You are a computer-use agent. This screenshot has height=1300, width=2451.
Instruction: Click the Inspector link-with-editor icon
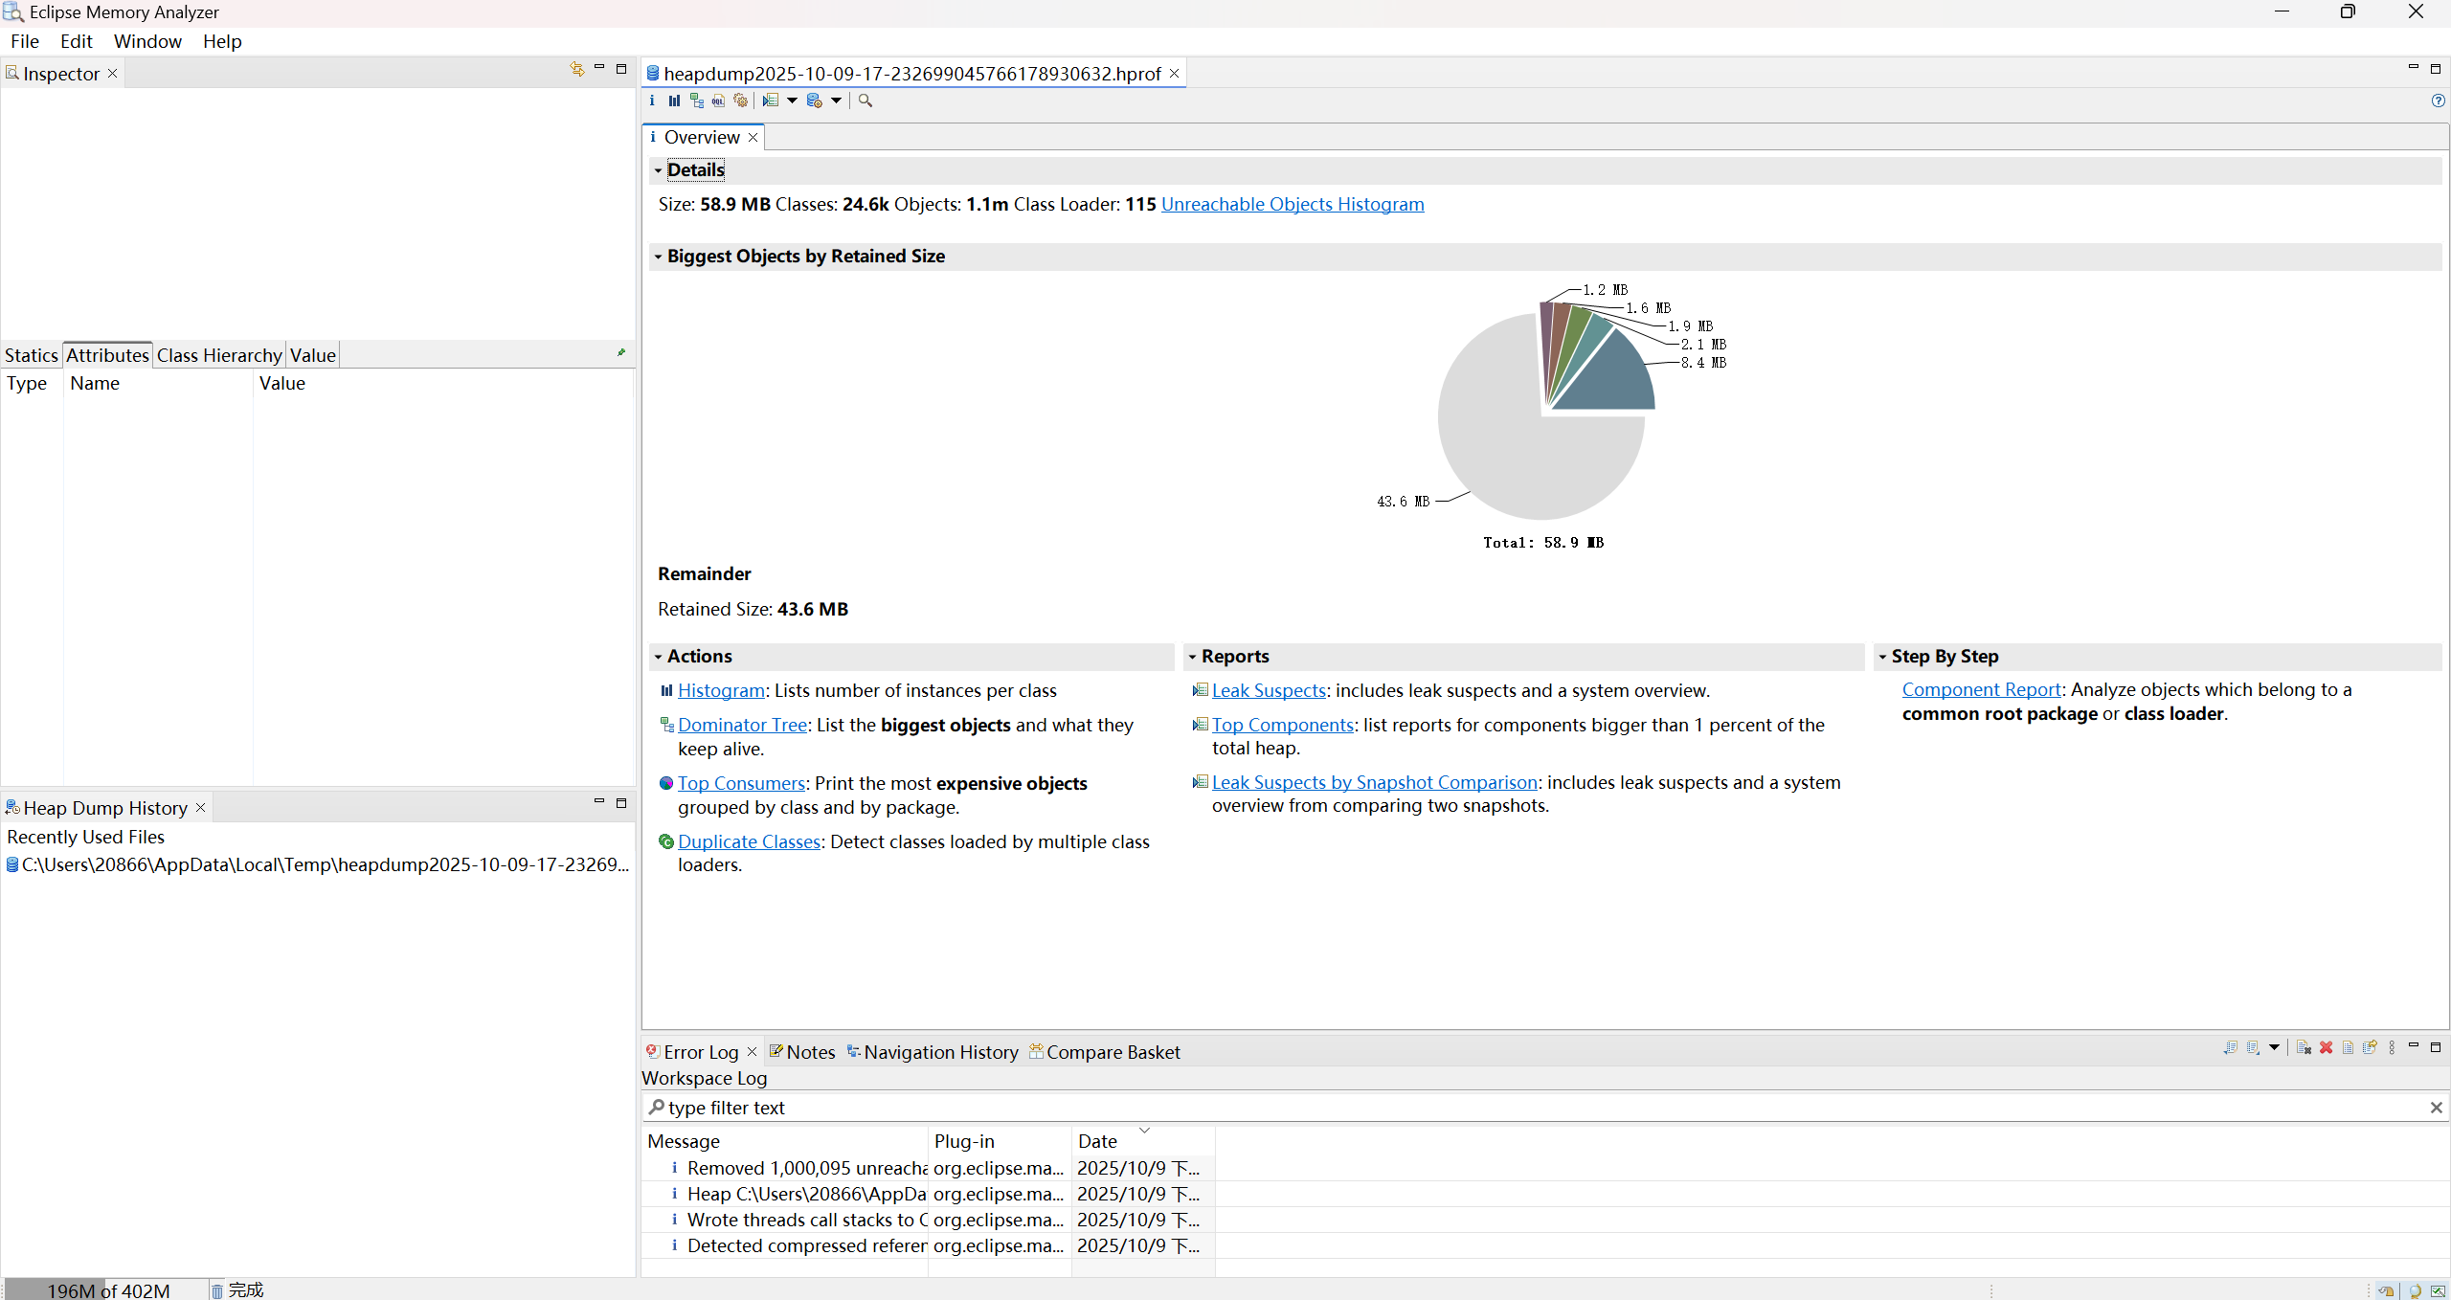[576, 69]
